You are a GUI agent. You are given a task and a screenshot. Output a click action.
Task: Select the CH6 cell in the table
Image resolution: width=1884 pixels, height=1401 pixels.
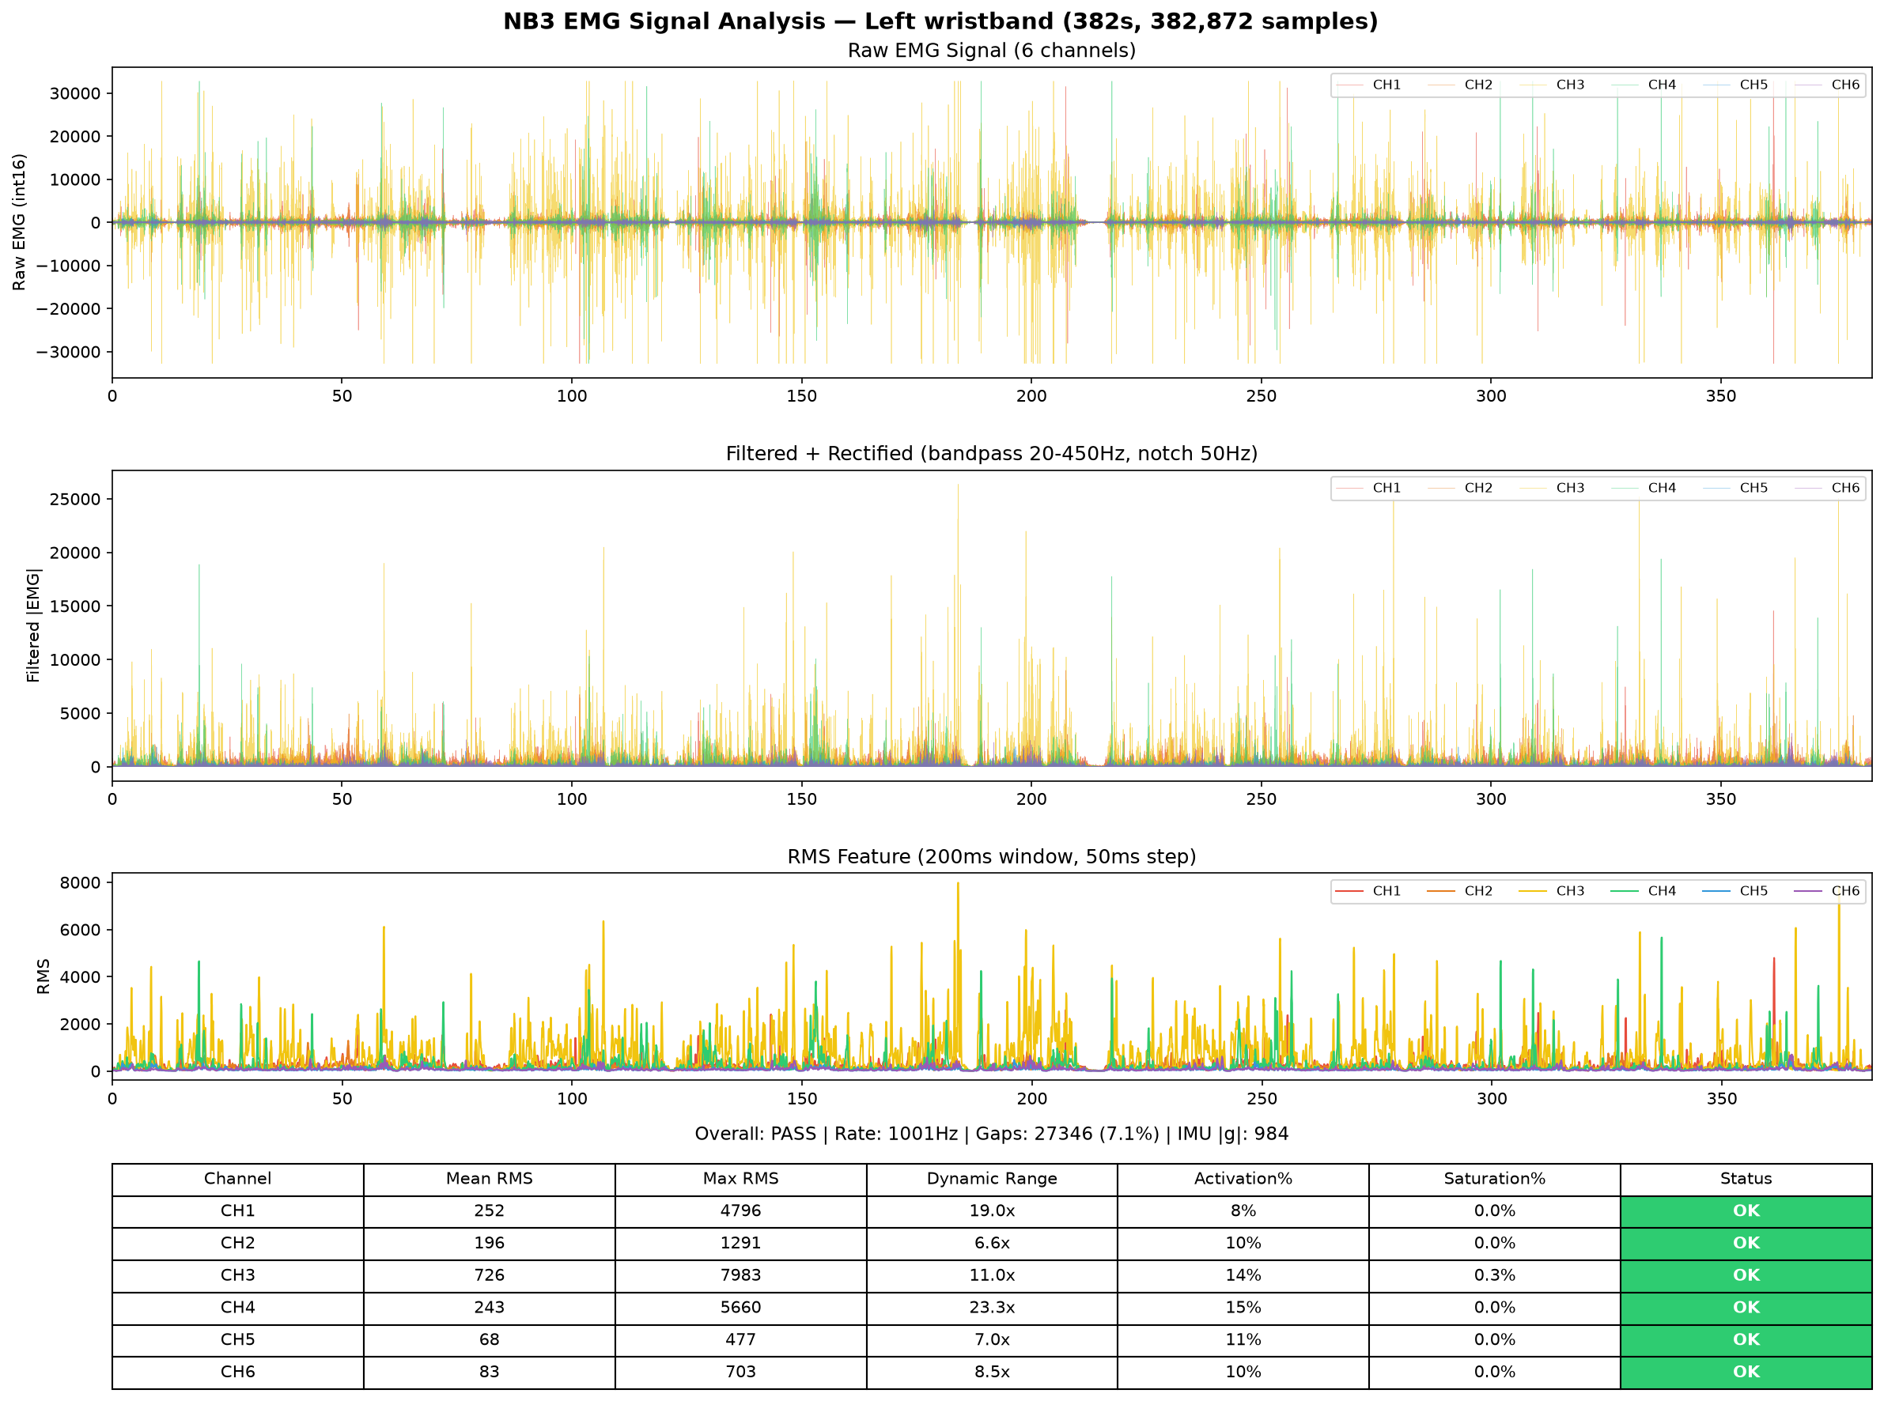[x=237, y=1373]
